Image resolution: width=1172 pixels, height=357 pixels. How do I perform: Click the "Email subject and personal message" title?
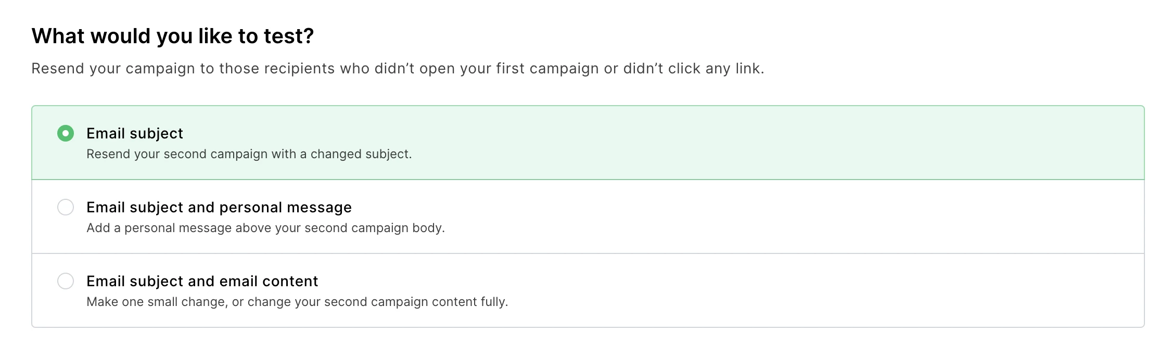[219, 208]
